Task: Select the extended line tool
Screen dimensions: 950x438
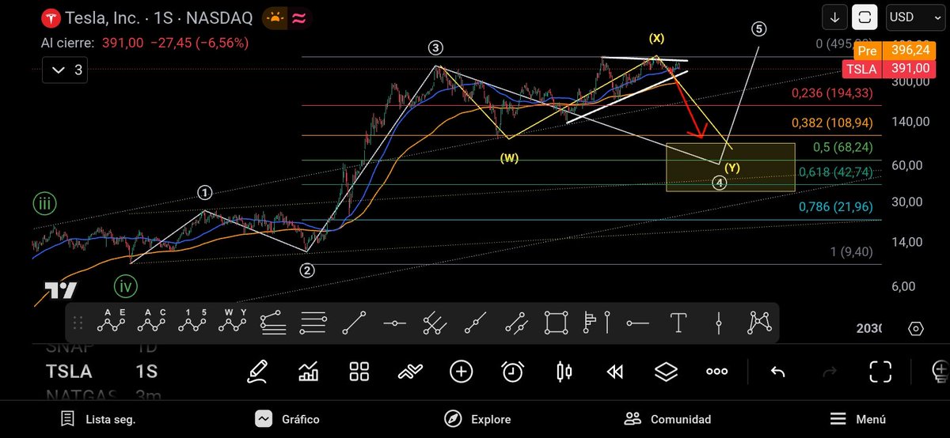Action: click(475, 323)
